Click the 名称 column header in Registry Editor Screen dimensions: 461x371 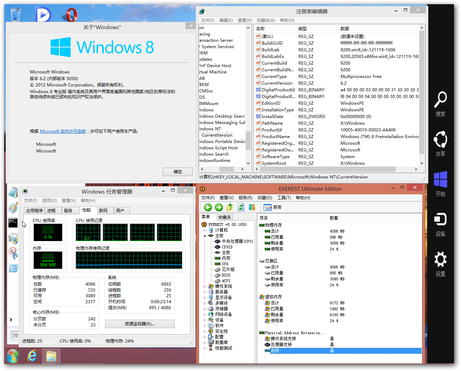point(275,28)
